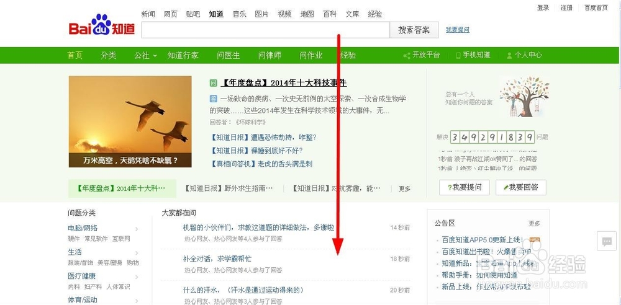This screenshot has height=305, width=621.
Task: Click the green 问 question badge icon
Action: point(214,83)
